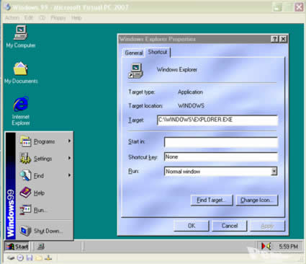The image size is (306, 264).
Task: Confirm with the OK button
Action: [192, 226]
